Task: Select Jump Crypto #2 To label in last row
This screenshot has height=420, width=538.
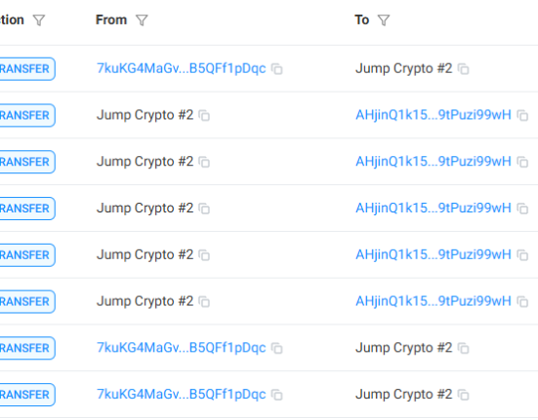Action: pyautogui.click(x=404, y=395)
